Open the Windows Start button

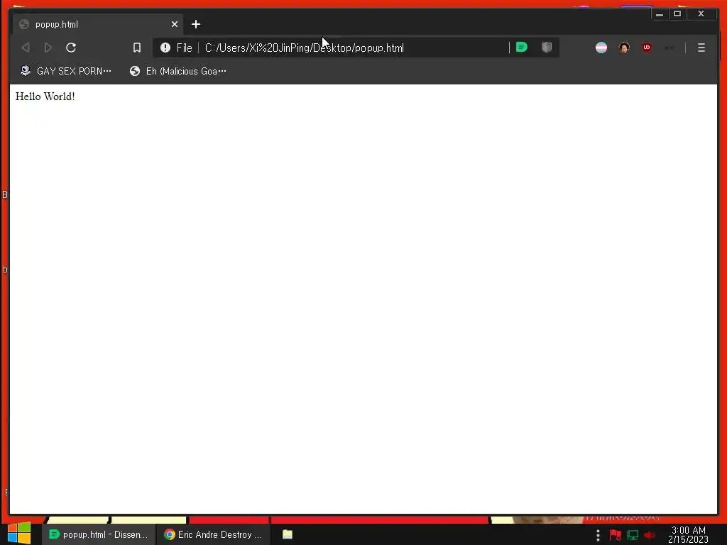tap(19, 534)
